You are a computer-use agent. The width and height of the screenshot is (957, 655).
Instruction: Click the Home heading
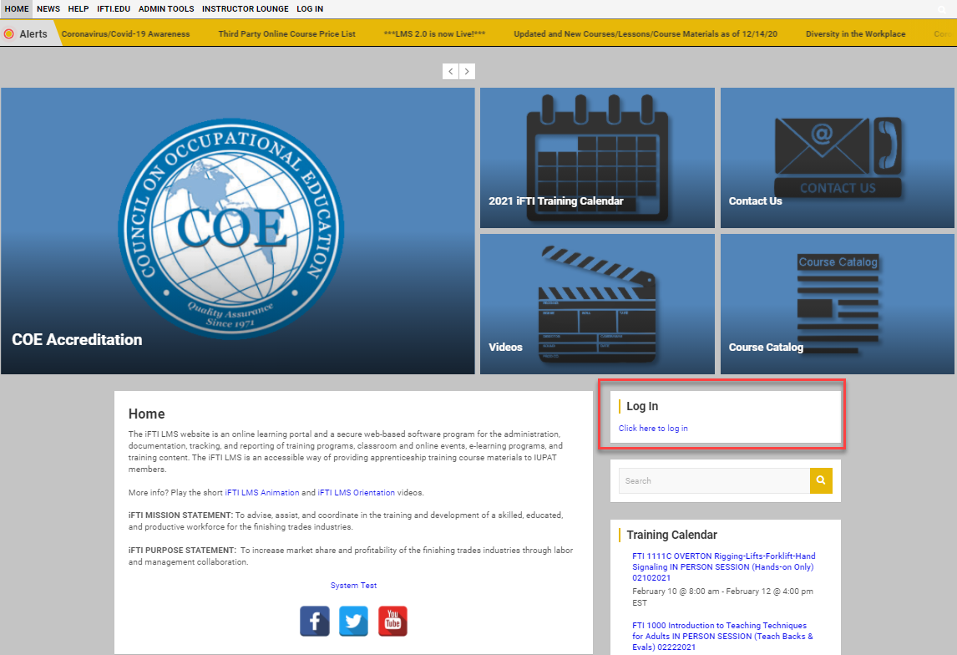click(146, 414)
